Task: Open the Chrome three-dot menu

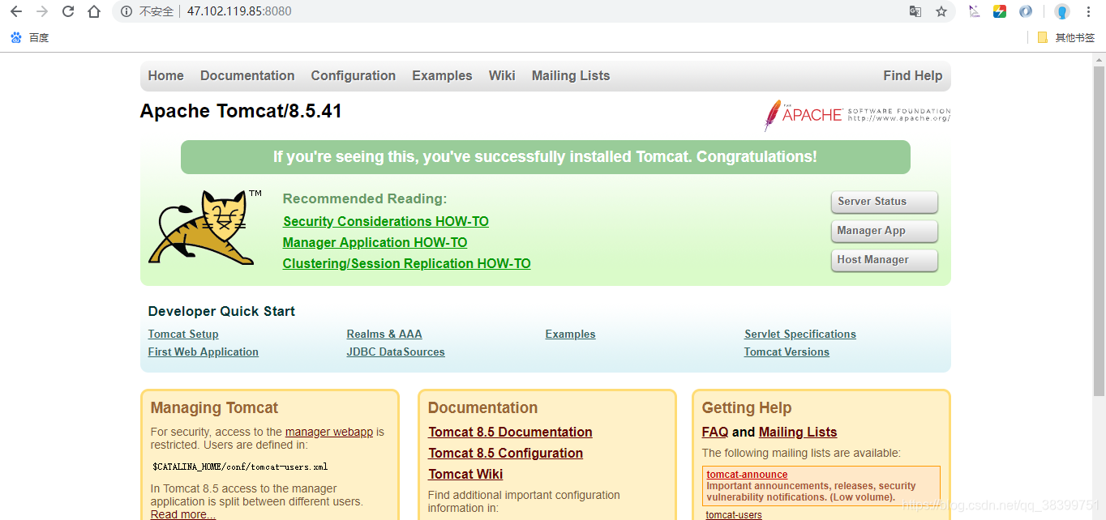Action: tap(1088, 11)
